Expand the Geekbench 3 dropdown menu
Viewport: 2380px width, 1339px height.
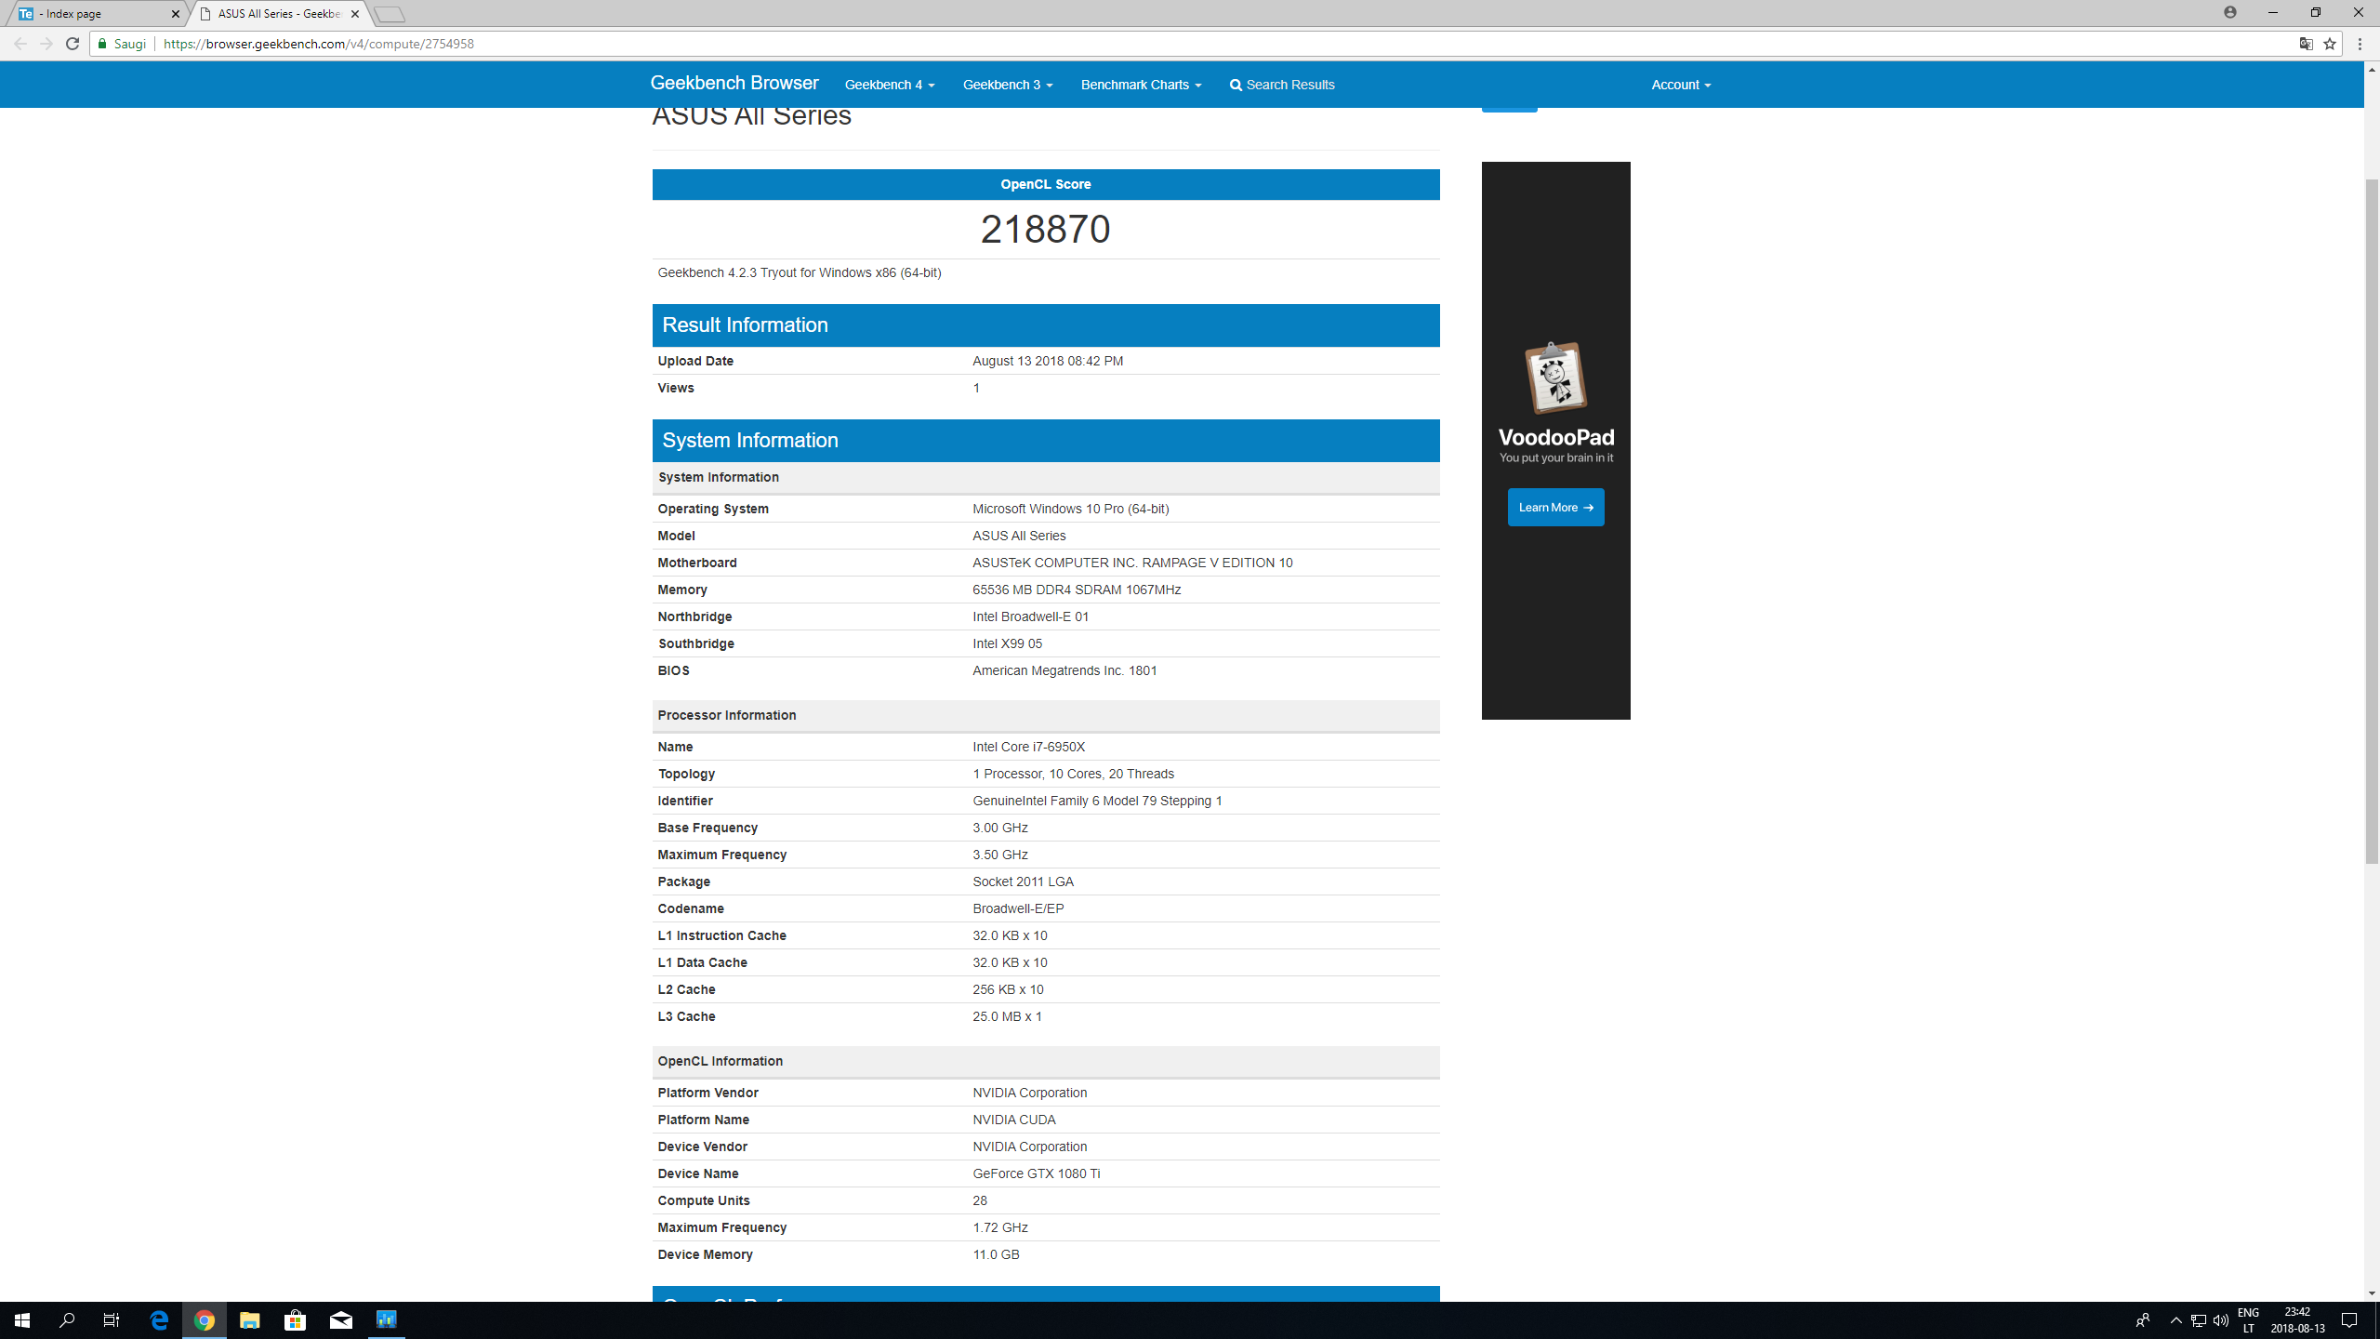(x=1008, y=85)
